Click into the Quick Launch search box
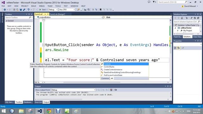This screenshot has width=203, height=114. [x=173, y=2]
